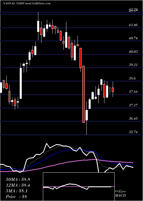
Task: Click the 37.88 price axis label
Action: pyautogui.click(x=133, y=92)
